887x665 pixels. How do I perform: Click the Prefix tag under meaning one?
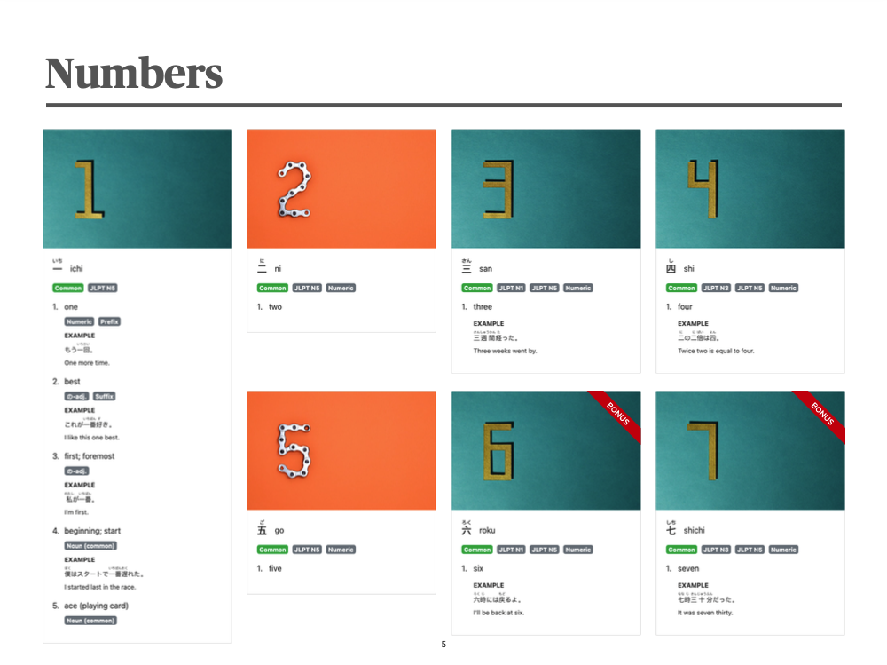(x=109, y=321)
